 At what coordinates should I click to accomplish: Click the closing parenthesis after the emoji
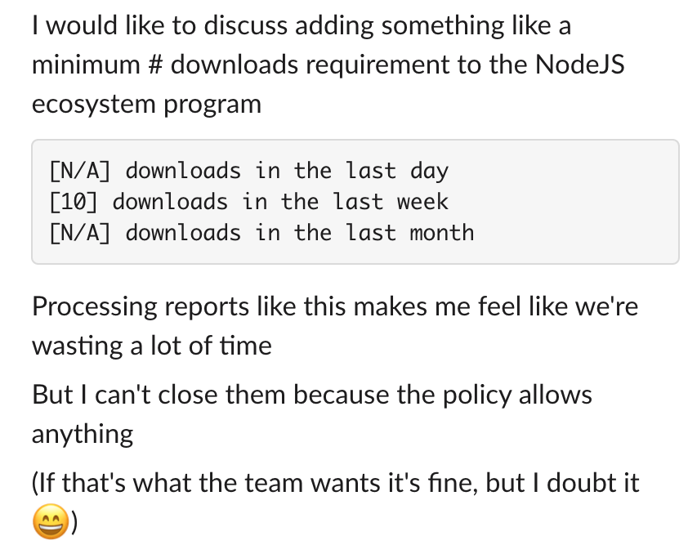click(x=74, y=522)
